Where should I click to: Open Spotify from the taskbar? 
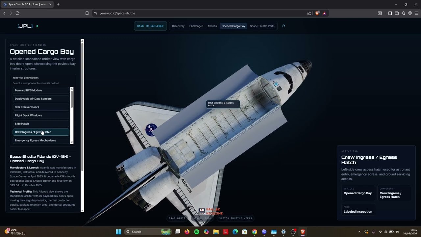197,232
